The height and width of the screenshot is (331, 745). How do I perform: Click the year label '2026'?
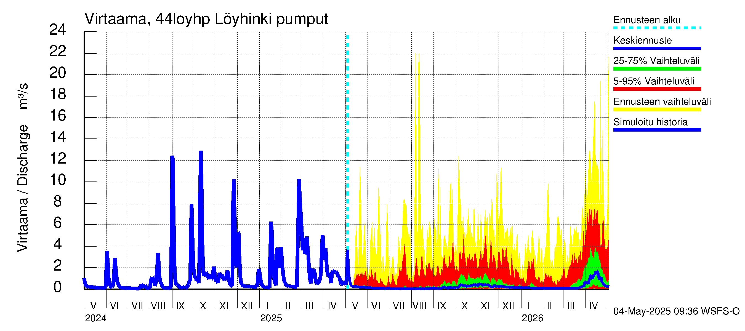(533, 318)
